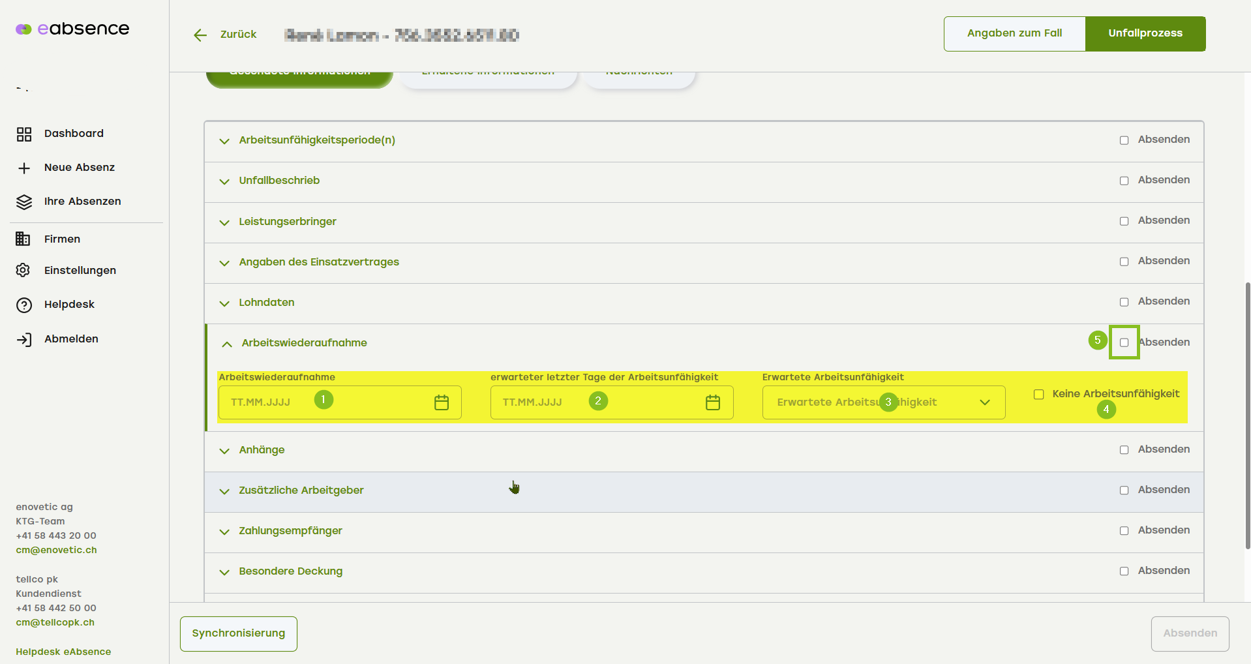
Task: Open calendar picker for Arbeitswiederaufnahme date
Action: coord(442,402)
